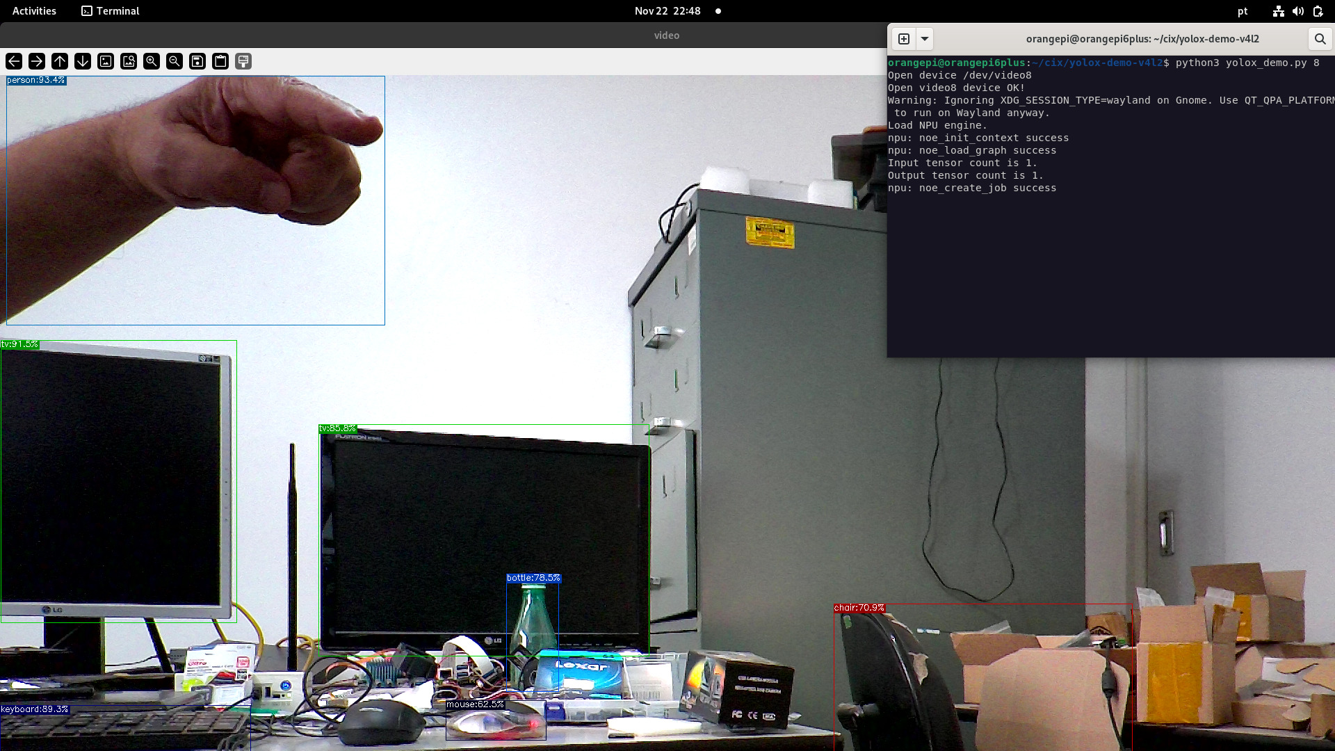Zoom out of the video view

coord(175,61)
